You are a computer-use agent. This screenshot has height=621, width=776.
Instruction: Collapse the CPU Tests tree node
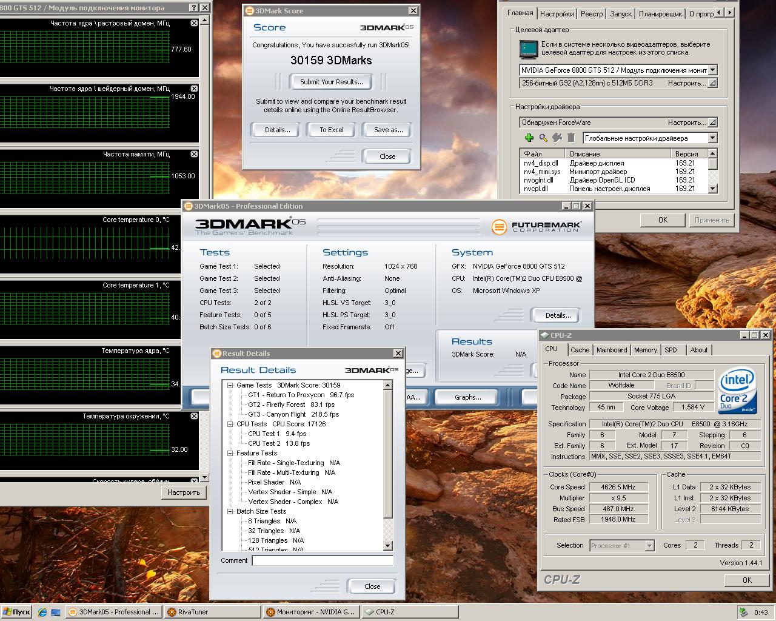point(230,424)
